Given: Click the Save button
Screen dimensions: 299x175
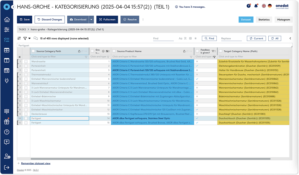Looking at the screenshot, I should click(25, 20).
